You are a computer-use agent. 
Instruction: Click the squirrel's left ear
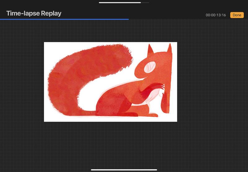point(150,49)
